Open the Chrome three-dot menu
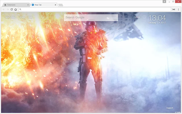 tap(178, 9)
